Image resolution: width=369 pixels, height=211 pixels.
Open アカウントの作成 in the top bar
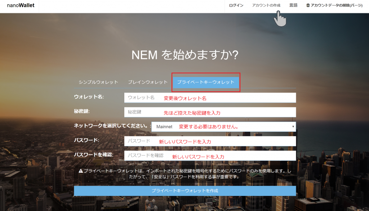pyautogui.click(x=266, y=5)
